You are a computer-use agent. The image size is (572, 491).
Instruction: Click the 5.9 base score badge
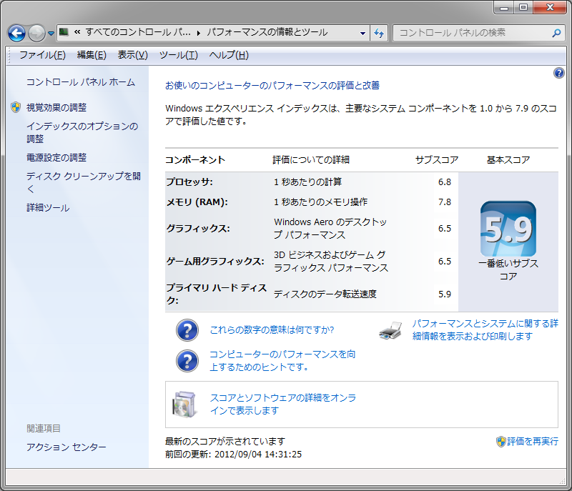(508, 229)
